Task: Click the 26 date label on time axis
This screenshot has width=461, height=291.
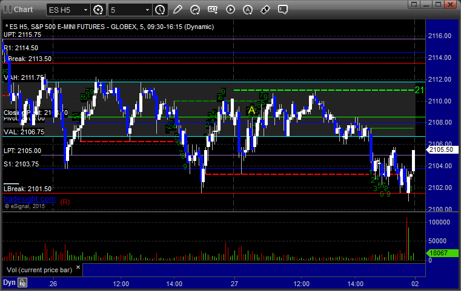Action: (x=53, y=284)
